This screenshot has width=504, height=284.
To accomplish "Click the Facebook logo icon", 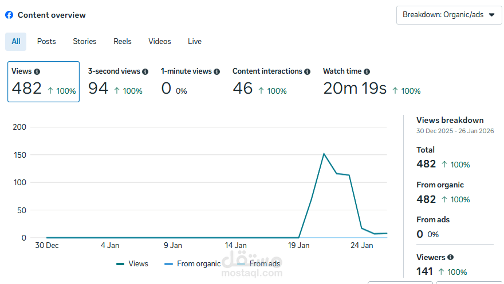I will tap(9, 15).
